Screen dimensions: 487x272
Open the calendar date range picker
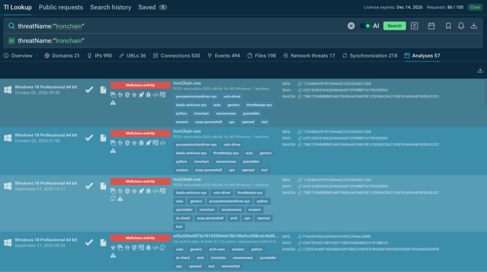click(431, 26)
